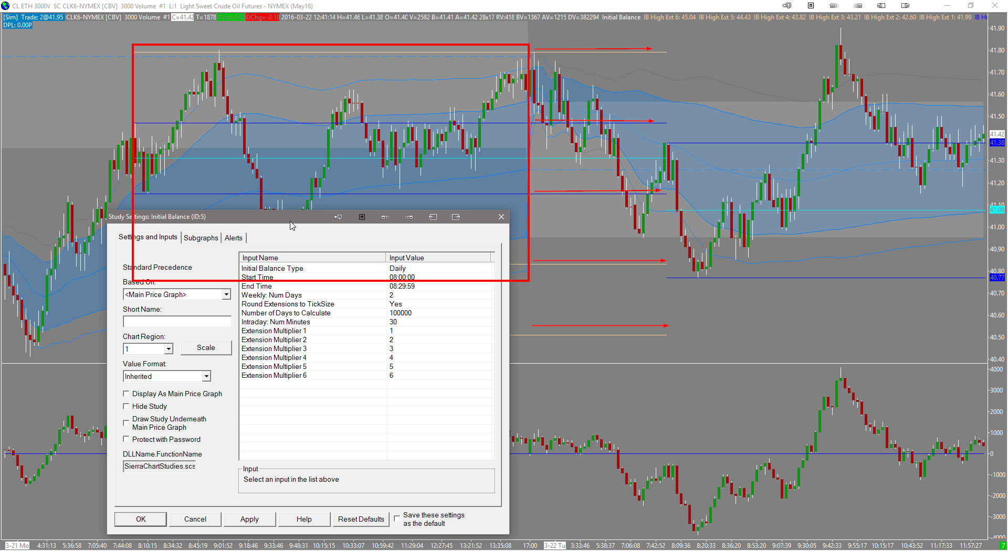Click the nested-squares icon in Study Settings title bar
1008x551 pixels.
pos(362,217)
